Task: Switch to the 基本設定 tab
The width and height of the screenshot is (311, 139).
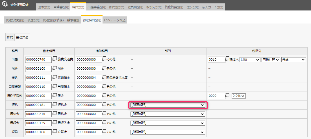Action: pos(44,7)
